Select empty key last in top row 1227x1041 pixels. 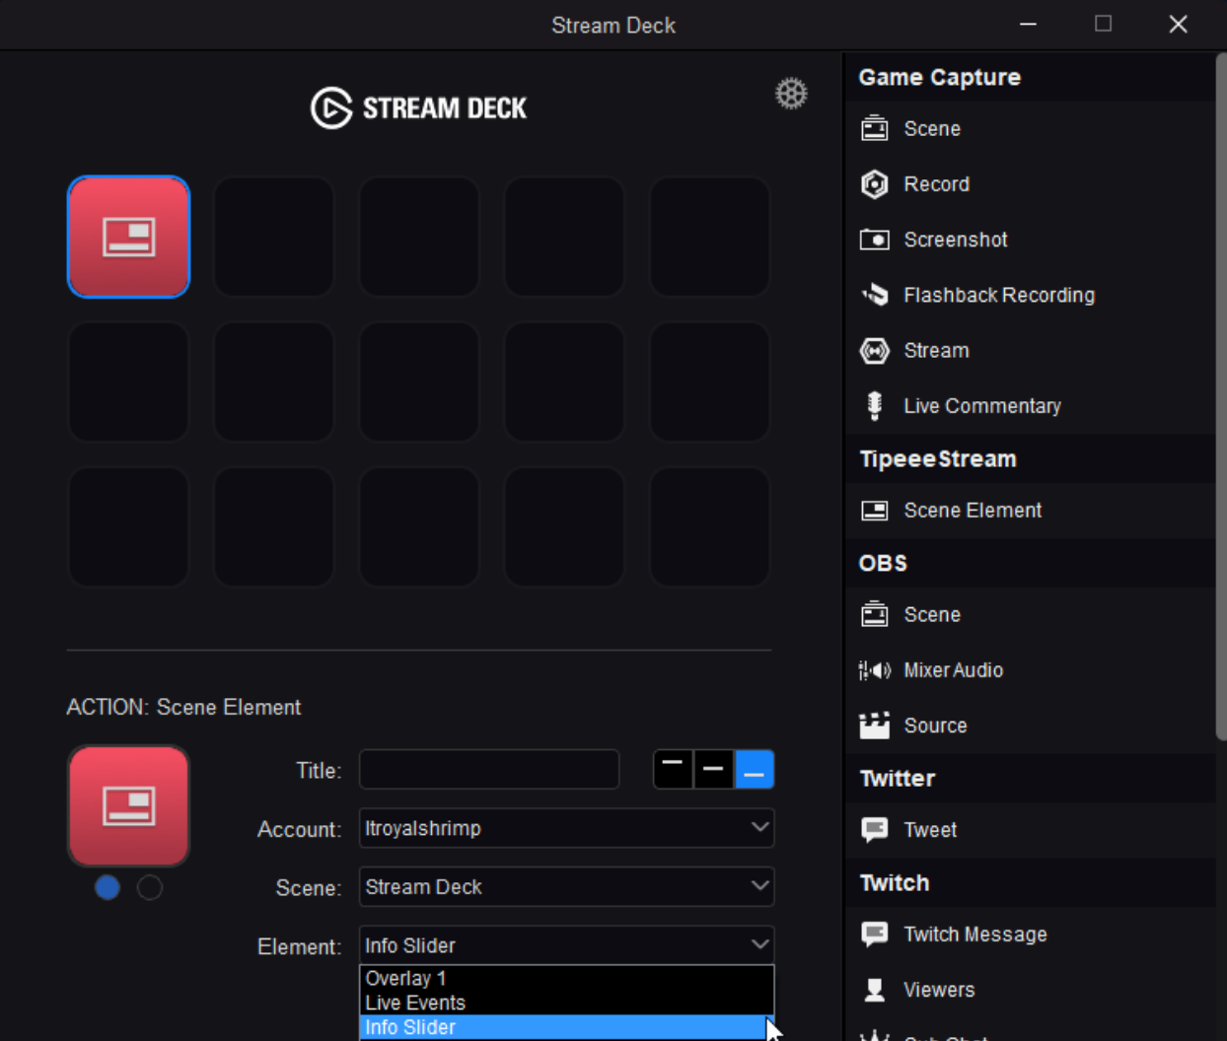tap(709, 237)
